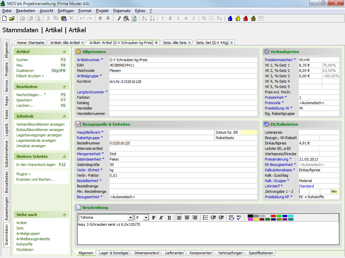Click Duplizieren in the Artikel panel

[x=25, y=71]
